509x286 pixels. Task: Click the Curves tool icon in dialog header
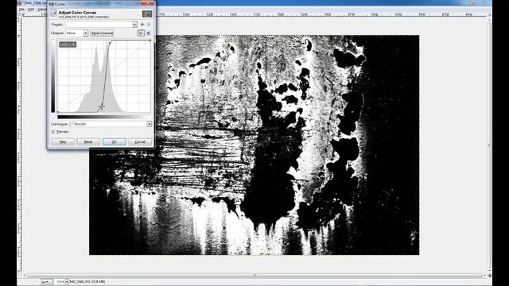(x=53, y=13)
